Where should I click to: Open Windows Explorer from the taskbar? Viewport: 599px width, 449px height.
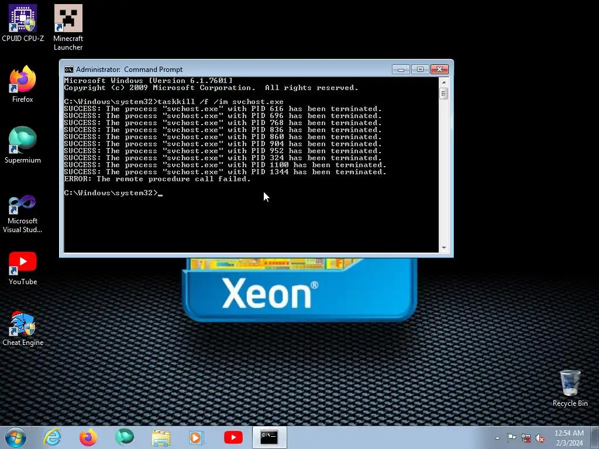[161, 437]
